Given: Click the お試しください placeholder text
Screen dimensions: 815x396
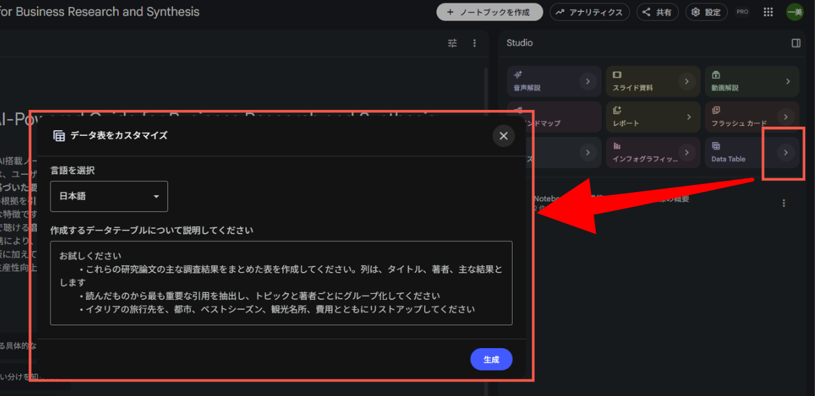Looking at the screenshot, I should click(90, 255).
